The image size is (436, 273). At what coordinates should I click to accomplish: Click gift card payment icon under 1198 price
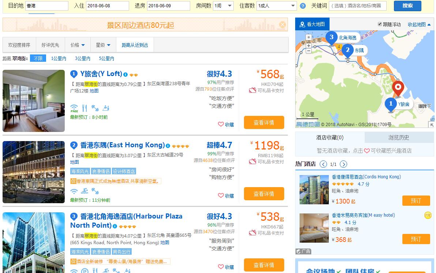252,162
